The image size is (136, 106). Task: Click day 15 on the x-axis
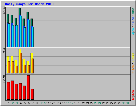[x=64, y=103]
